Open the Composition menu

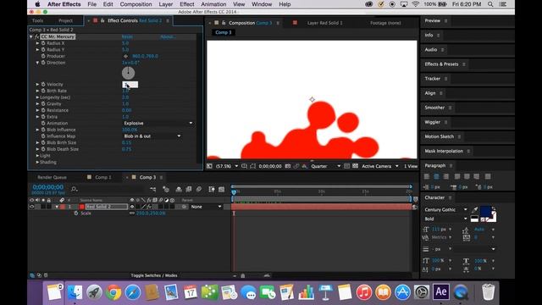click(135, 4)
